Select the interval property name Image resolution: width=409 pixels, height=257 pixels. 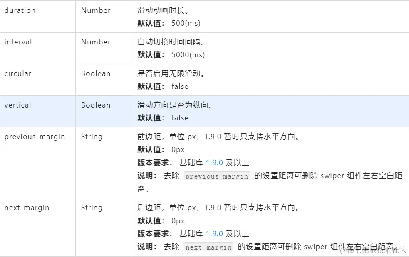18,42
